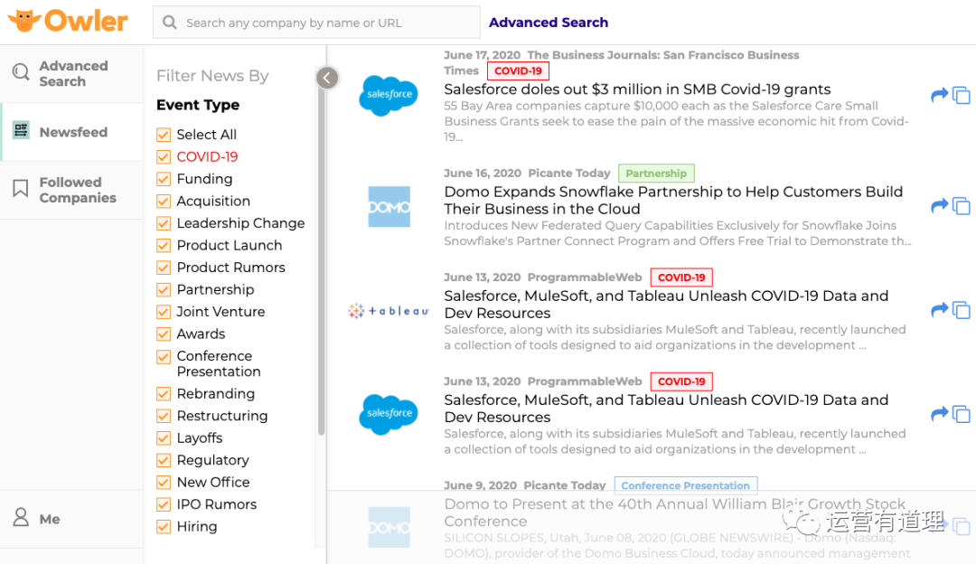Screen dimensions: 976x564
Task: Click the Conference Presentation tag
Action: [686, 485]
